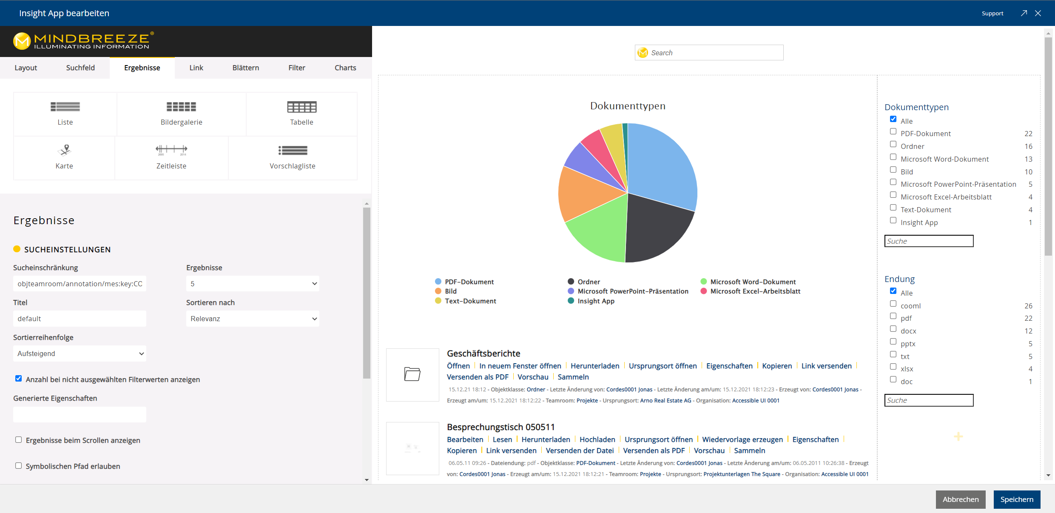Switch to the Filter tab
1055x513 pixels.
[297, 67]
